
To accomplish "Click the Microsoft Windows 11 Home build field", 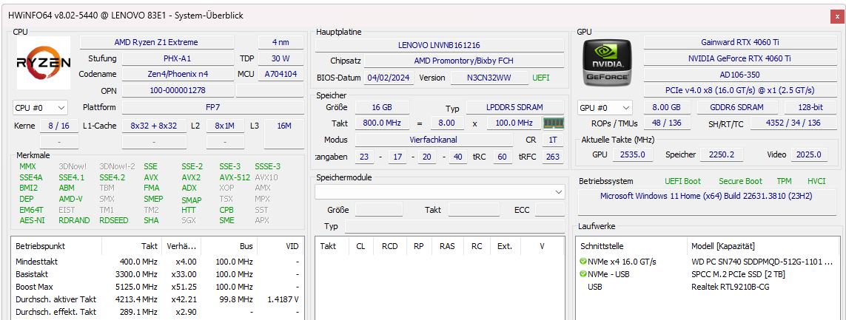I will (x=707, y=201).
